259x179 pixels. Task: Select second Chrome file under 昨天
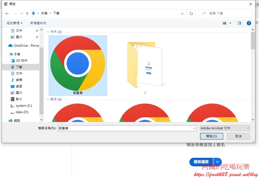145,113
